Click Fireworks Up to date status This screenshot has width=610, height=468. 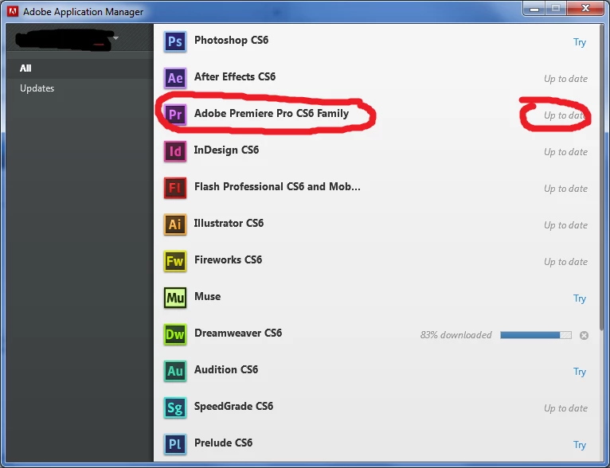coord(565,262)
